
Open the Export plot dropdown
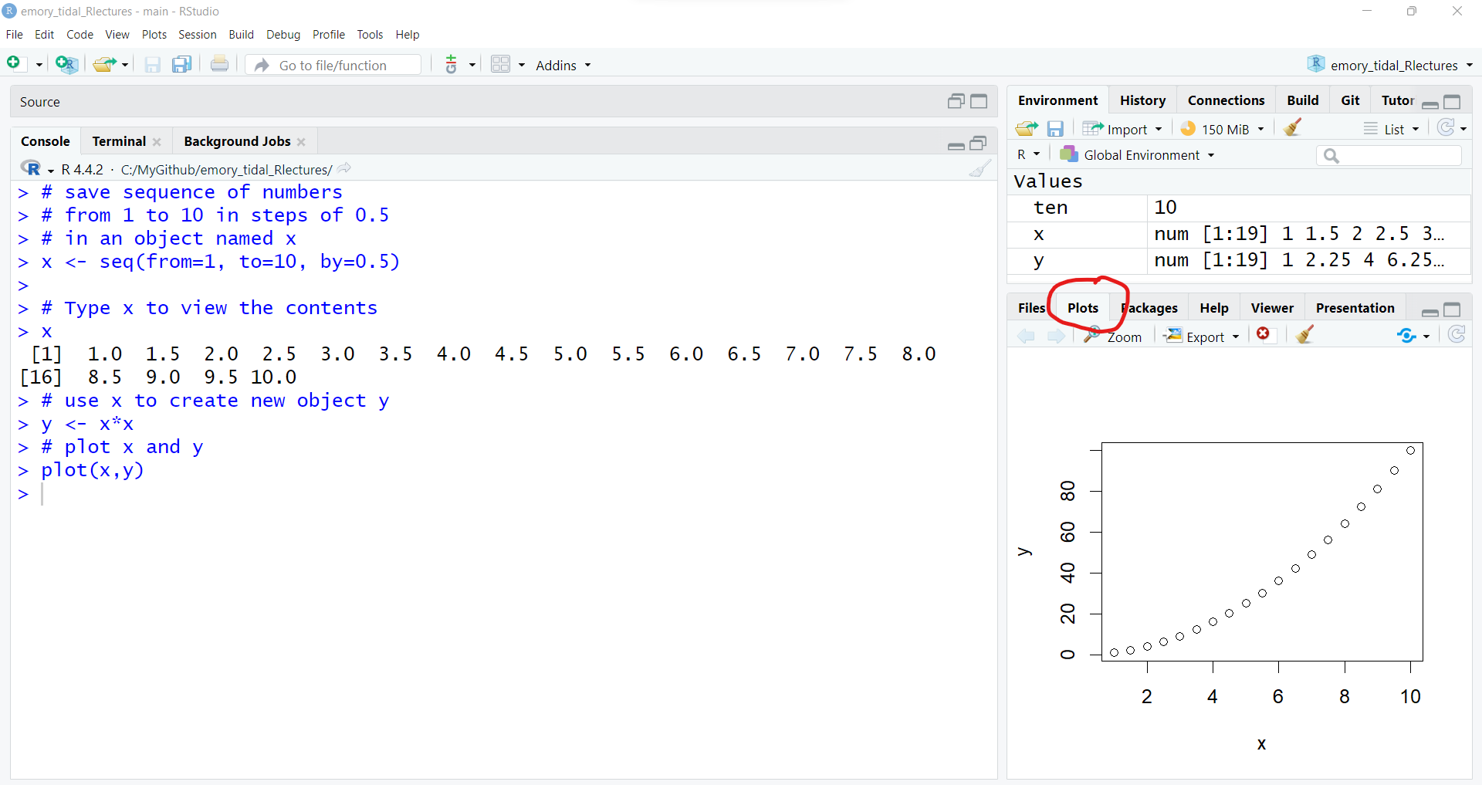(1203, 337)
